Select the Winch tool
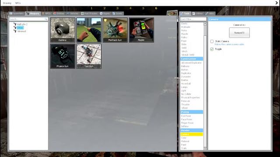Viewport: 280px width, 157px height. click(184, 51)
